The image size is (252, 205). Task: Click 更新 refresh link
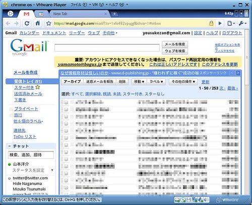[205, 82]
